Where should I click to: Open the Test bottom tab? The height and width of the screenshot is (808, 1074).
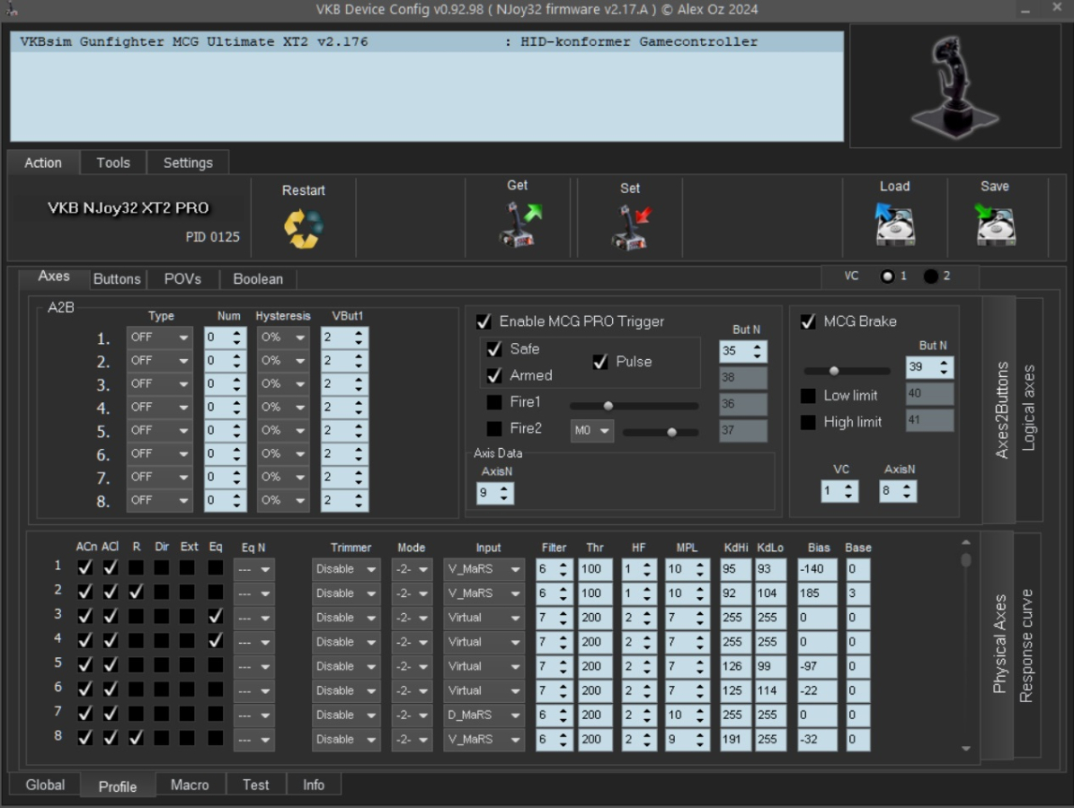[255, 785]
